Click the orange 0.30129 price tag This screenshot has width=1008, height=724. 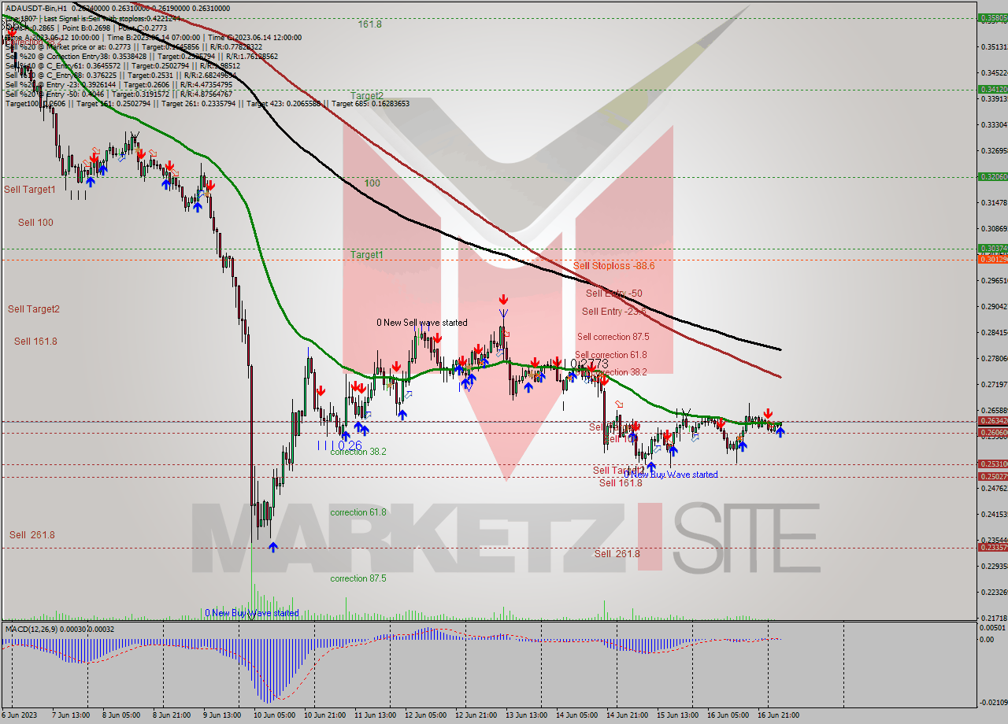click(x=992, y=258)
